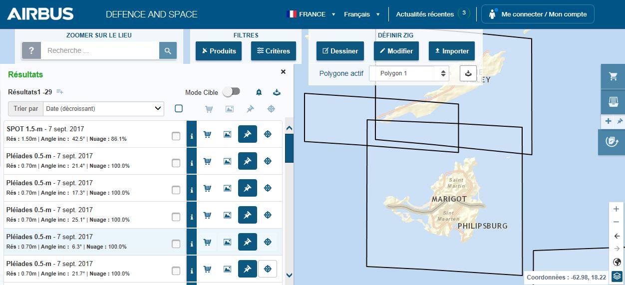625x285 pixels.
Task: Click the Trier par label
Action: click(25, 108)
